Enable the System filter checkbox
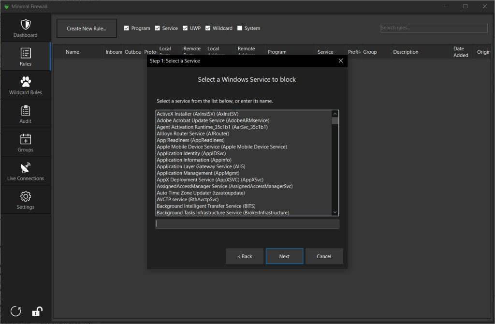495x324 pixels. [x=240, y=28]
